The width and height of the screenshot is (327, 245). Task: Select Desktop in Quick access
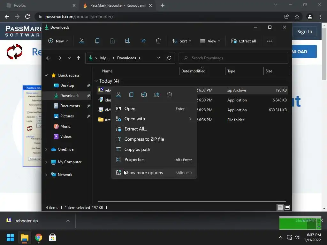(67, 85)
